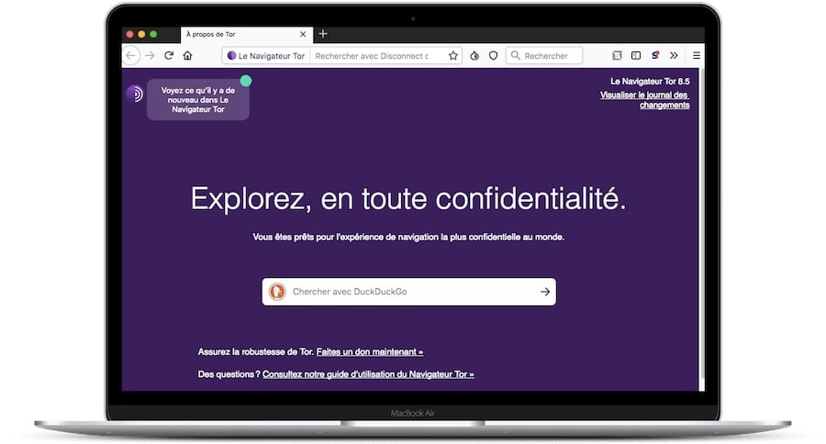Open the NoScript extension icon
The image size is (826, 444).
click(x=655, y=55)
